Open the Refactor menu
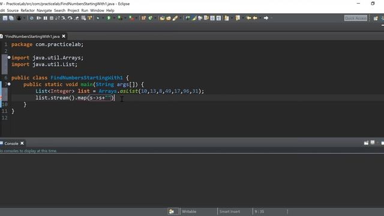This screenshot has width=384, height=216. tap(28, 11)
